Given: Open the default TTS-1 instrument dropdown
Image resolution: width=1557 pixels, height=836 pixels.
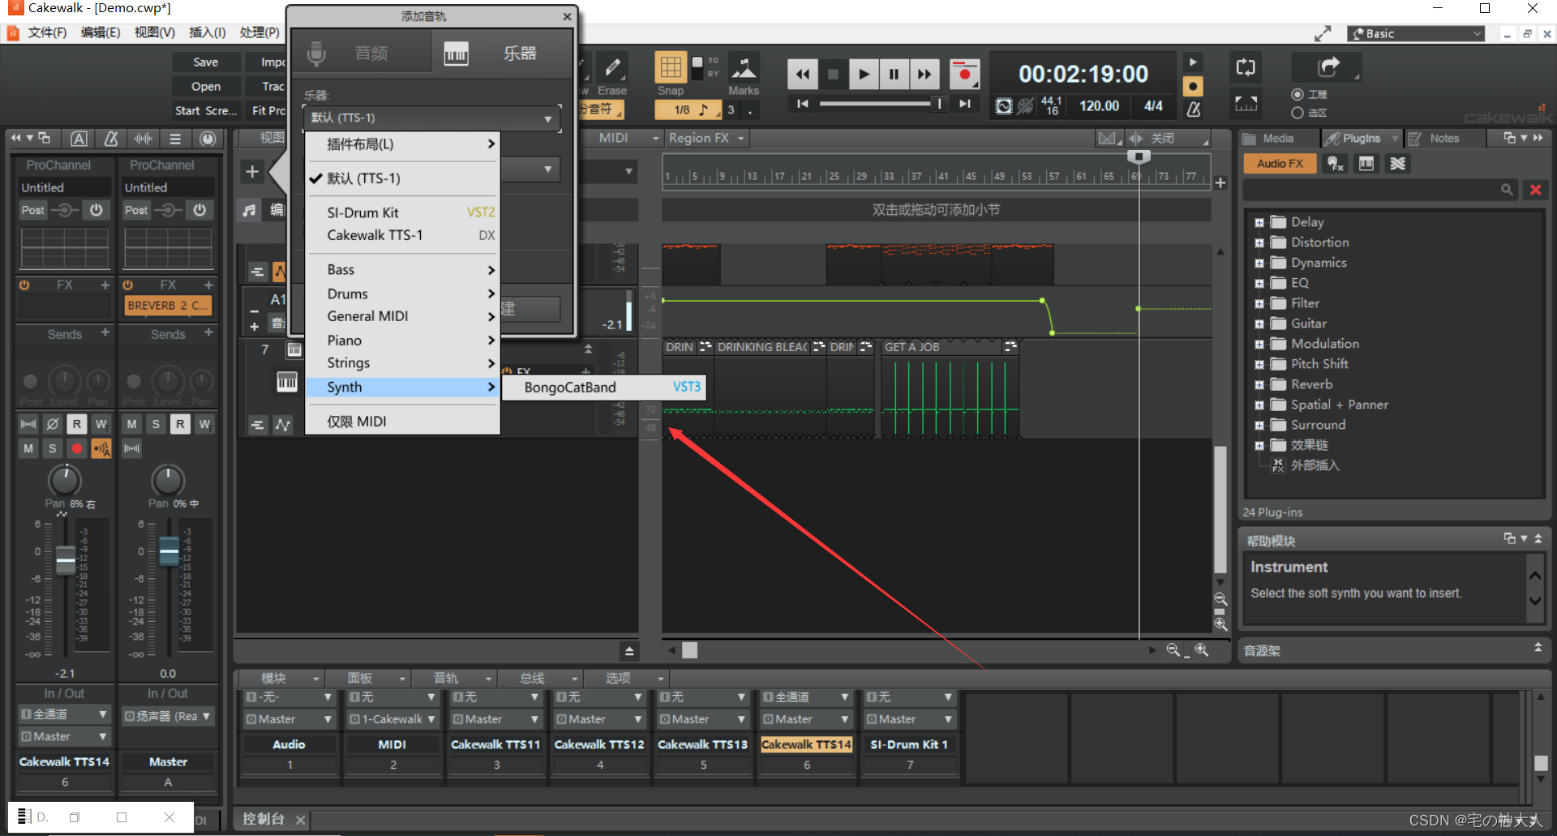Looking at the screenshot, I should click(432, 118).
